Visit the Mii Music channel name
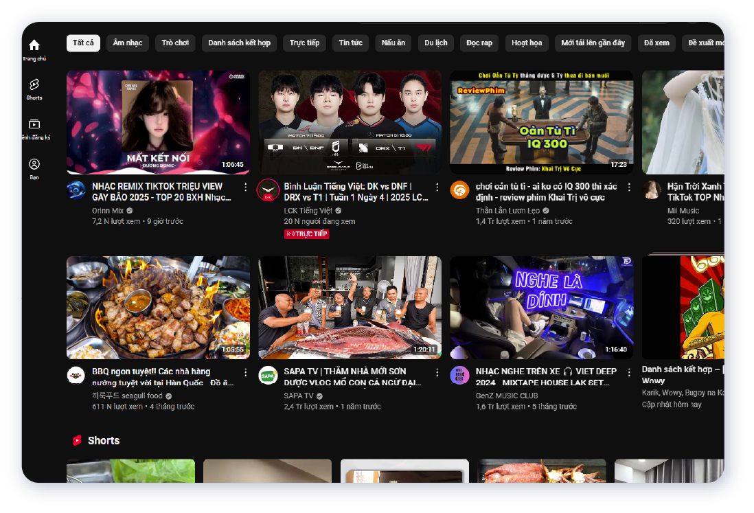 click(x=683, y=211)
